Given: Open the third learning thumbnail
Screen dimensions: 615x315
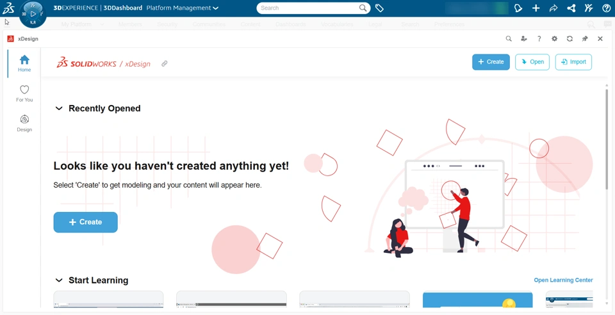Looking at the screenshot, I should 354,300.
